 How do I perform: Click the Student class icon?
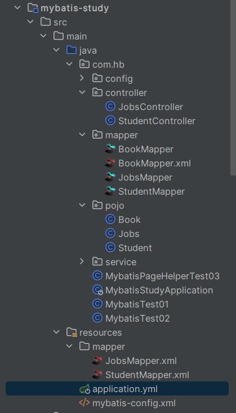point(110,247)
